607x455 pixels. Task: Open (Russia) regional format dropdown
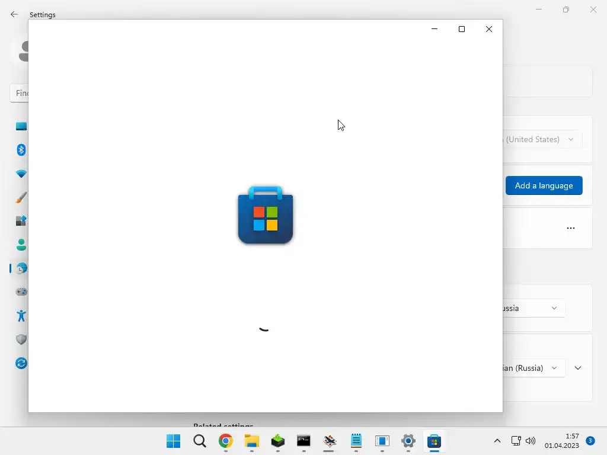533,368
